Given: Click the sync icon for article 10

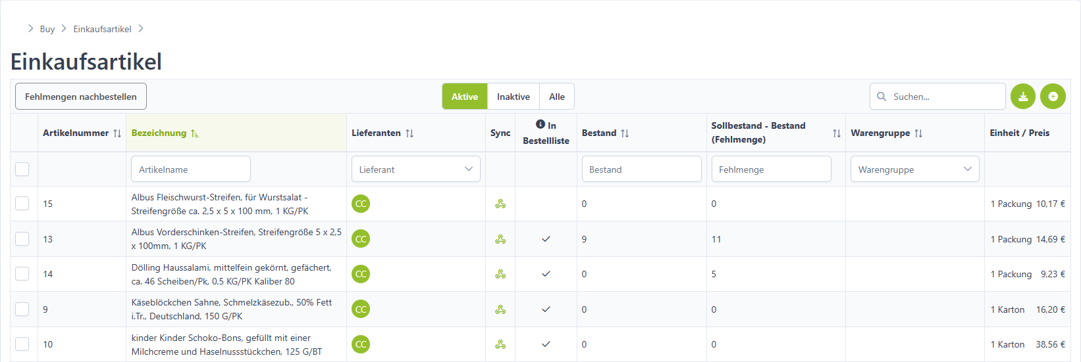Looking at the screenshot, I should (500, 344).
